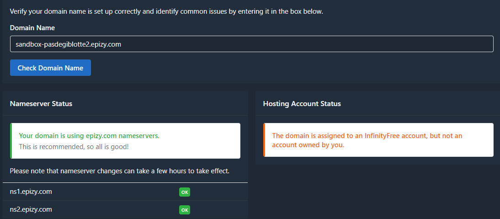
Task: Click the Hosting Account Status panel heading
Action: [x=302, y=104]
